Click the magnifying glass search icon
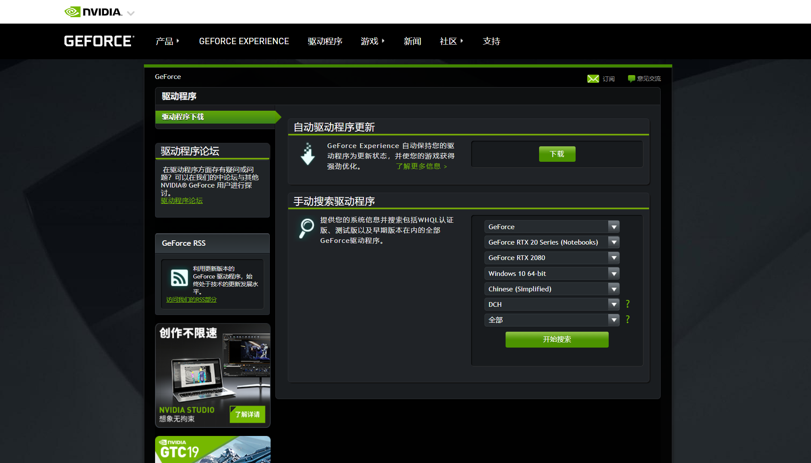The image size is (811, 463). [307, 227]
